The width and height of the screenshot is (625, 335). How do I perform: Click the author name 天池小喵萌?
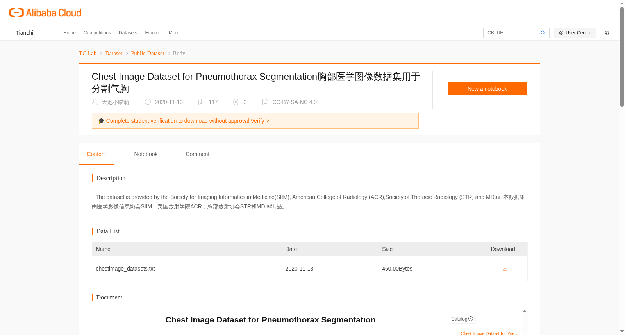coord(115,102)
